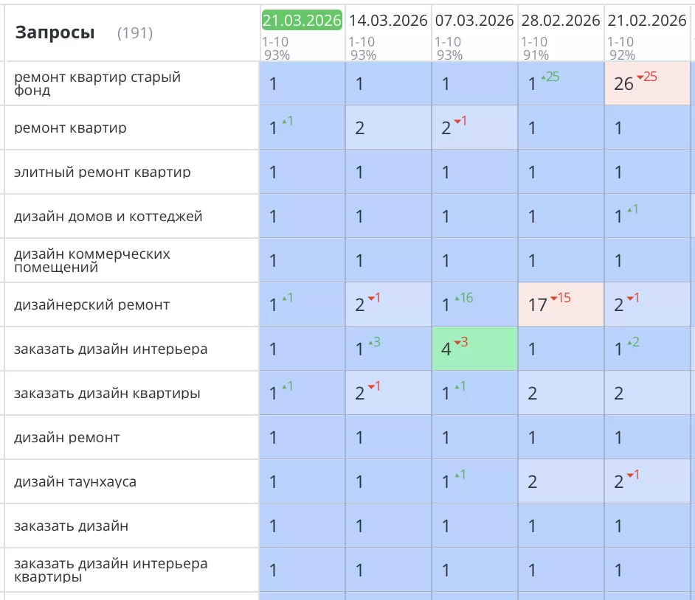This screenshot has height=600, width=695.
Task: Click the green +25 rise indicator
Action: [552, 77]
